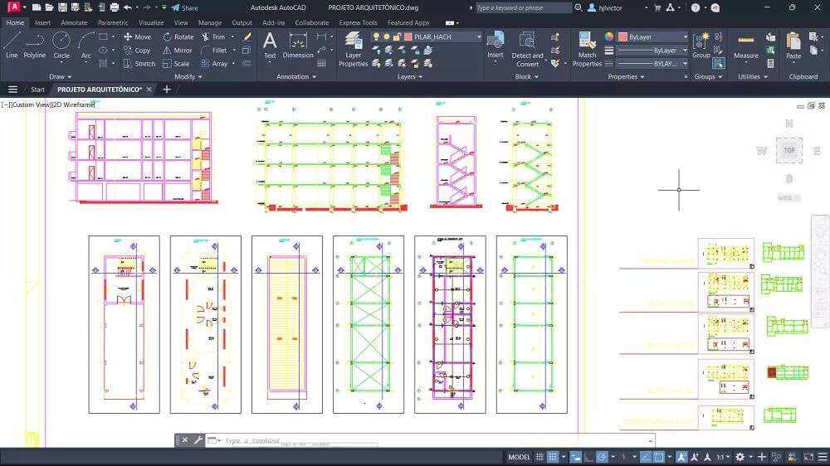Toggle ortho mode in status bar
Viewport: 830px width, 466px height.
(x=588, y=457)
